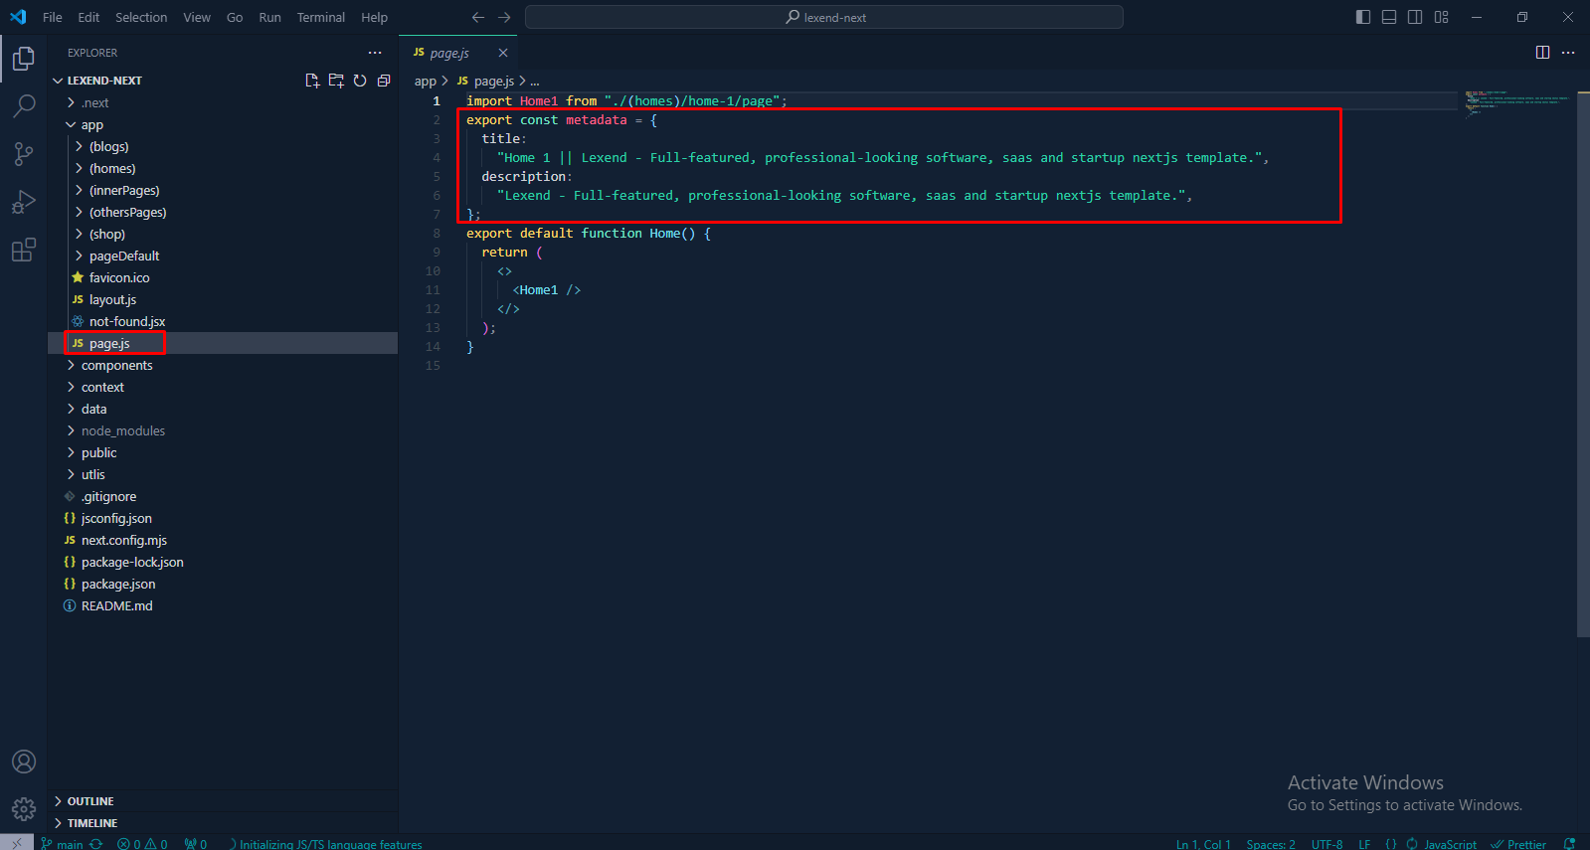The image size is (1590, 850).
Task: Change language mode from JavaScript
Action: coord(1450,844)
